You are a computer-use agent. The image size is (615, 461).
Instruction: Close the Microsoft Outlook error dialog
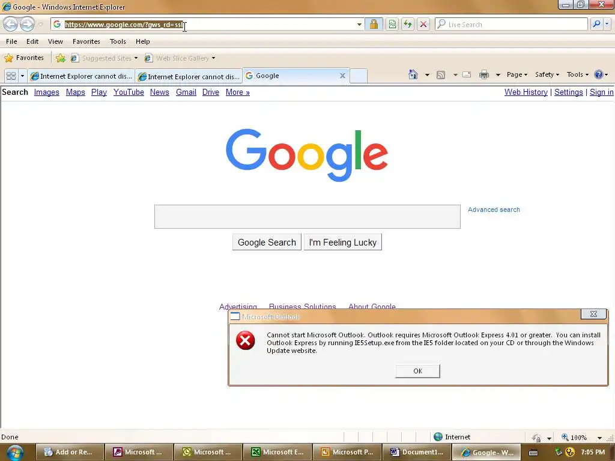pos(593,314)
